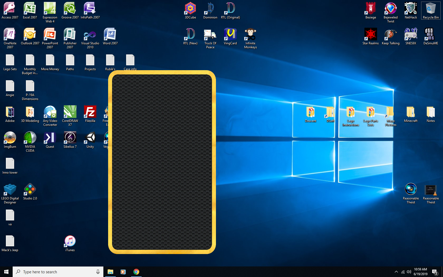Click the Minecraft folder
The width and height of the screenshot is (443, 277).
click(x=411, y=114)
